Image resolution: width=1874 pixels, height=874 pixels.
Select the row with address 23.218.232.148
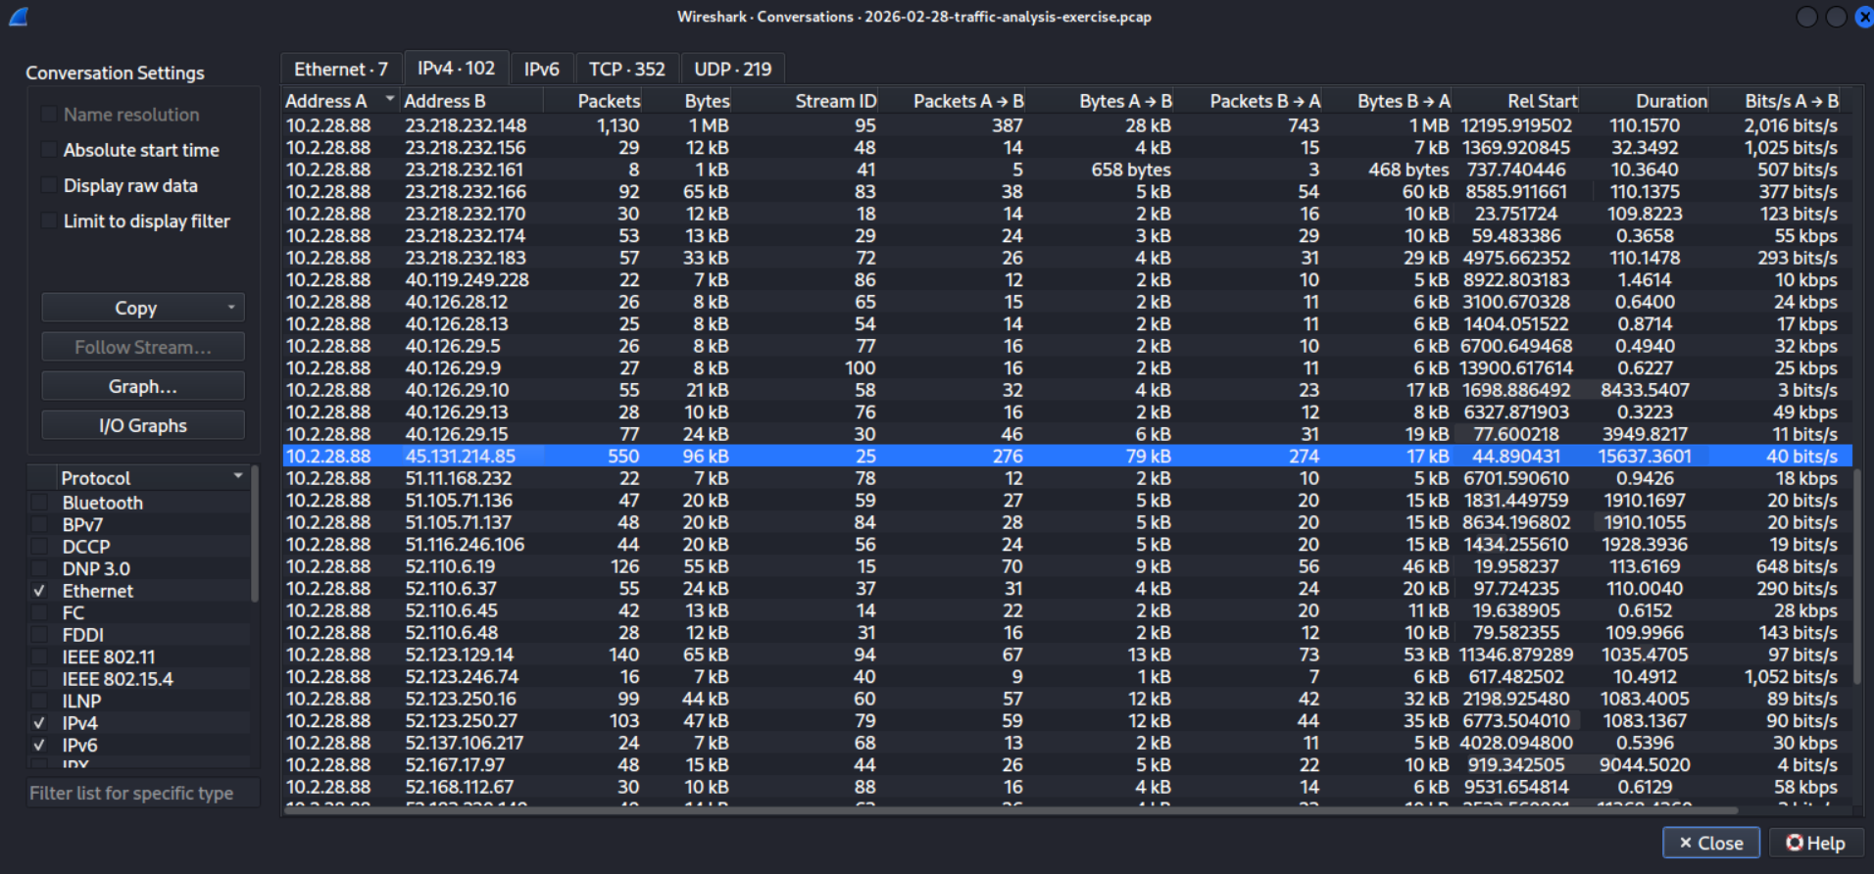1066,125
